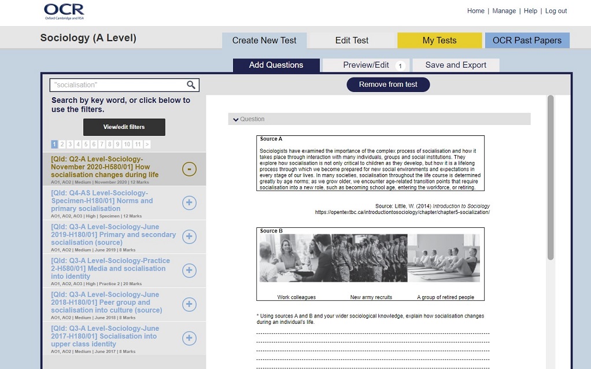Screen dimensions: 591x369
Task: Open the OCR Past Papers tab
Action: (x=527, y=40)
